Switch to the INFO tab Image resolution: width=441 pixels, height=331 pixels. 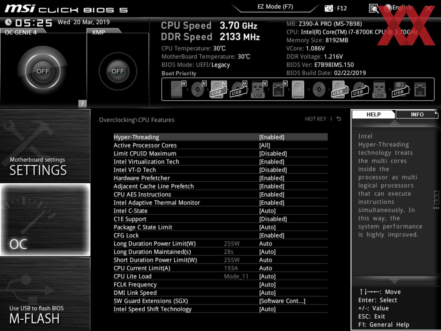tap(417, 114)
